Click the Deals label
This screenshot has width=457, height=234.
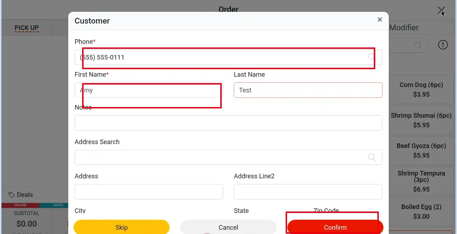(x=25, y=195)
